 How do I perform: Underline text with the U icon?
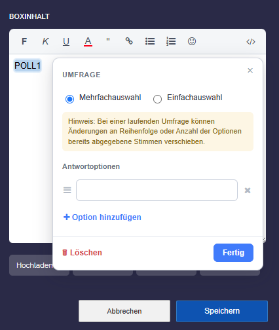pyautogui.click(x=66, y=41)
